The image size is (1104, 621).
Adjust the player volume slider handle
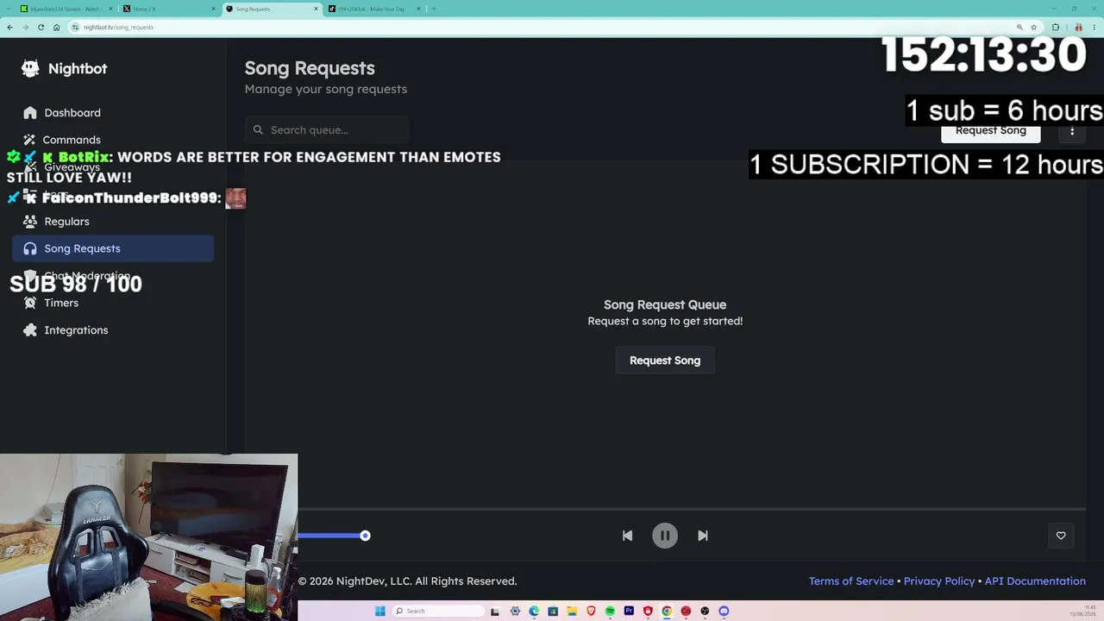point(365,536)
